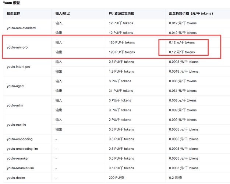Image resolution: width=230 pixels, height=184 pixels.
Task: Click '输入' in the youtu-mllm row
Action: [x=59, y=100]
